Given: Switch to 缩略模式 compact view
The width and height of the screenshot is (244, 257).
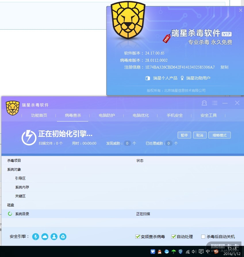Looking at the screenshot, I should pyautogui.click(x=220, y=135).
